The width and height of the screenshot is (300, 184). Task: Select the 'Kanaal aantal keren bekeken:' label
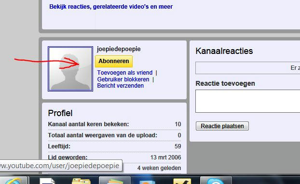point(88,124)
